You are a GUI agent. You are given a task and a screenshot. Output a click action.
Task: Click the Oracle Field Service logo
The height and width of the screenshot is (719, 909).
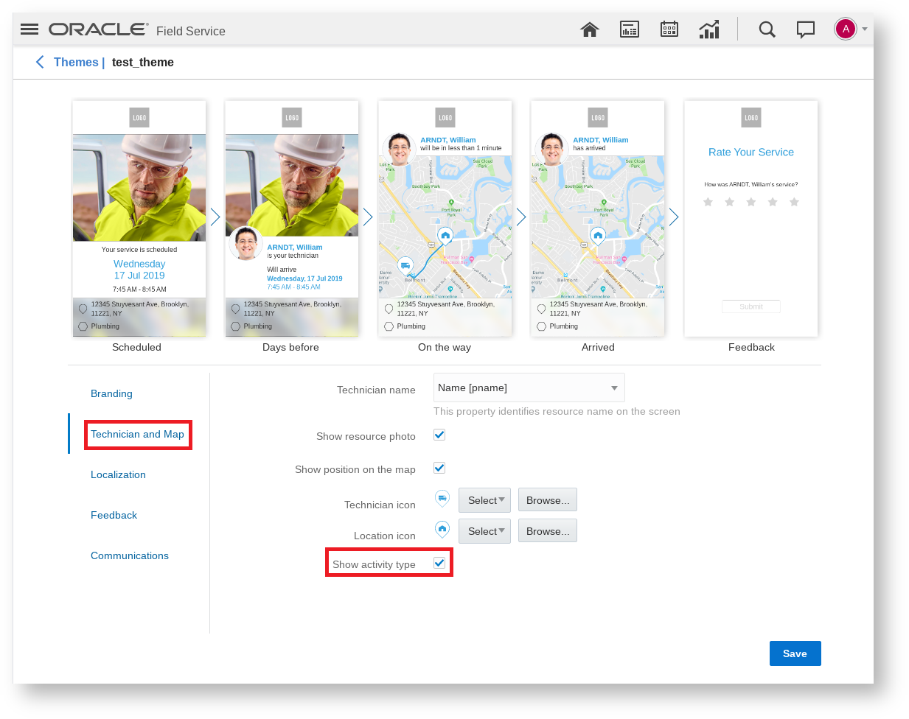[137, 29]
